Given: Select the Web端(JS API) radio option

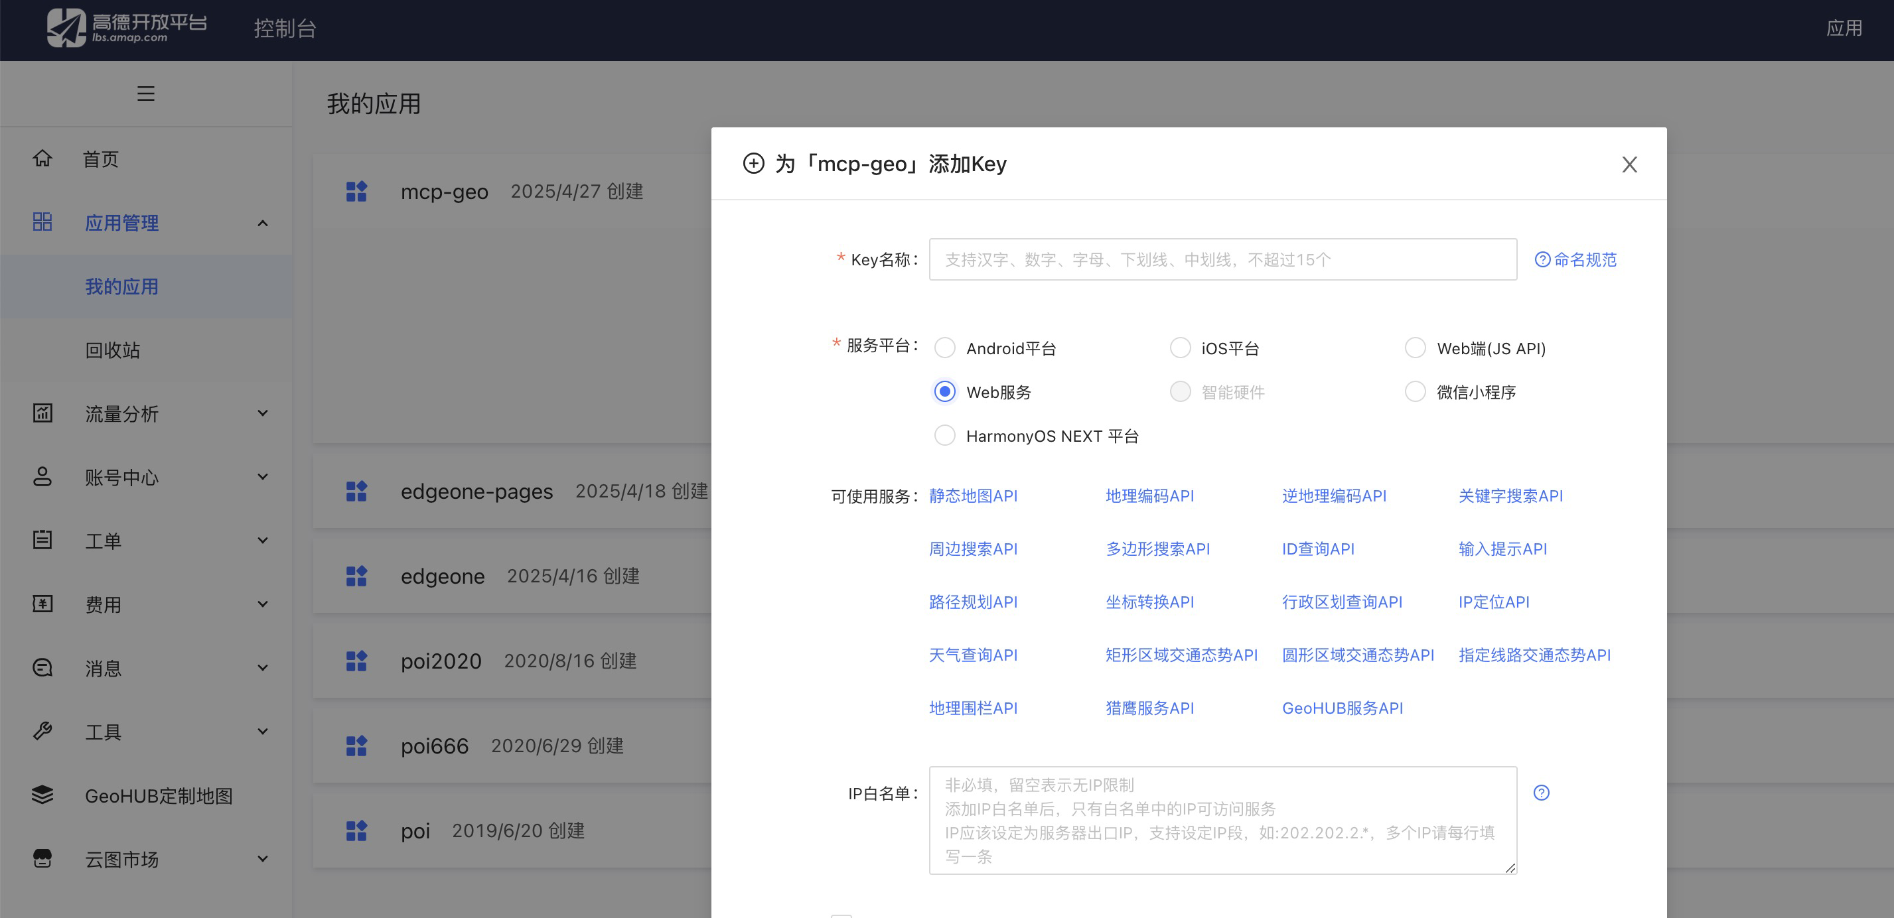Looking at the screenshot, I should [x=1416, y=348].
